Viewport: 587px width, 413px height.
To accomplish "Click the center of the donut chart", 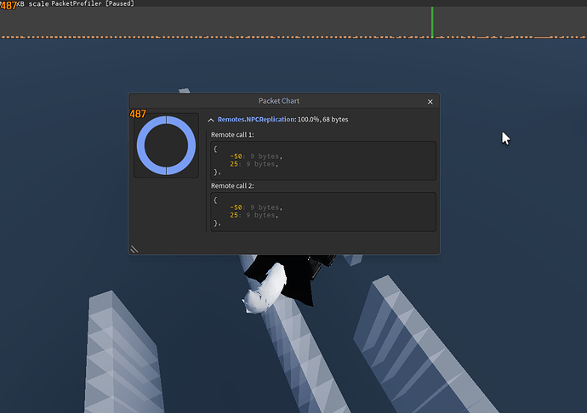I will (x=166, y=145).
